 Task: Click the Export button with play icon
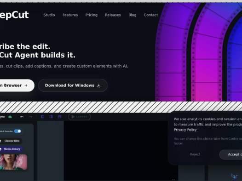coord(79,117)
